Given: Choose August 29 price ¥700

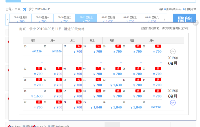Looking at the screenshot, I should 117,52.
